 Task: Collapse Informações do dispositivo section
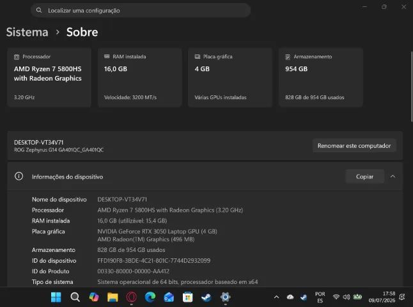(x=393, y=177)
